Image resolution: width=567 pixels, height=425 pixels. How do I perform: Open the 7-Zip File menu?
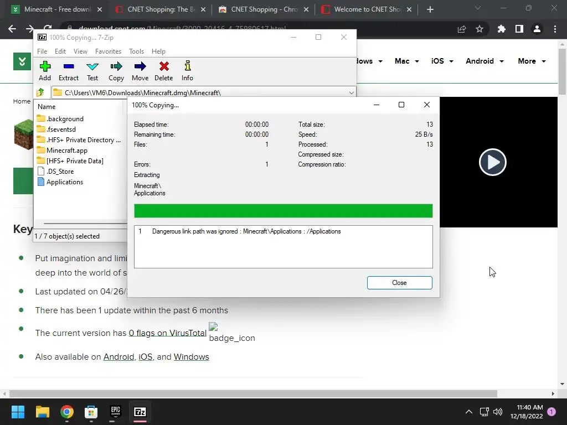tap(42, 51)
